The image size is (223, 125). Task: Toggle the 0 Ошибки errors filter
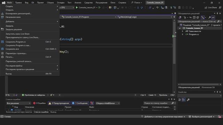39,103
